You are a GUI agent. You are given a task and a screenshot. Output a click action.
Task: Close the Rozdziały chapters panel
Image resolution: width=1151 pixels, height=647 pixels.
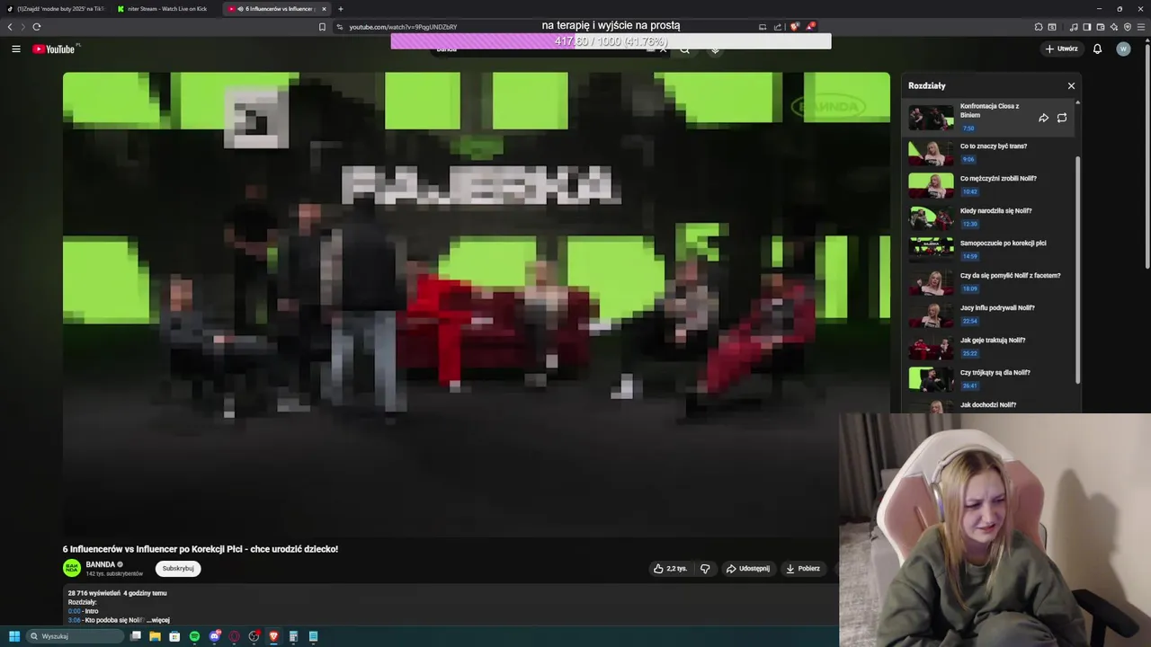1071,85
